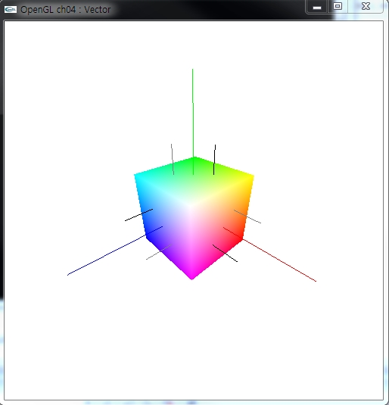Screen dimensions: 389x405
Task: Click the rainbow-colored cube in the viewport
Action: pyautogui.click(x=194, y=218)
